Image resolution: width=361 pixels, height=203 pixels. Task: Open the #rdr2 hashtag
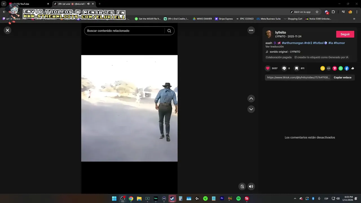(x=308, y=43)
